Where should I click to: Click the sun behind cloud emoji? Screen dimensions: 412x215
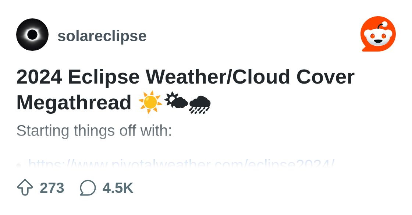pyautogui.click(x=176, y=101)
